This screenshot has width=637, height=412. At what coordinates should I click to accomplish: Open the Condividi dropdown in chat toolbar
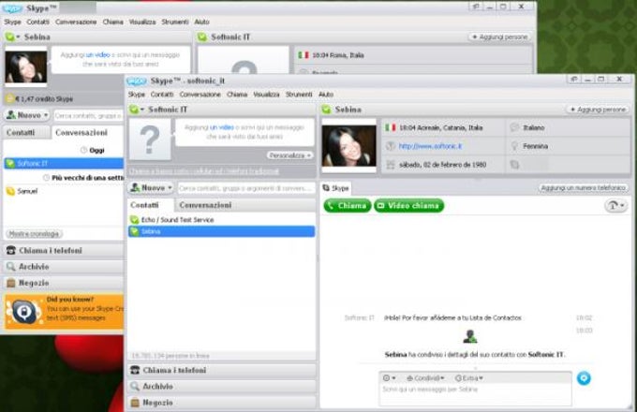pos(425,378)
